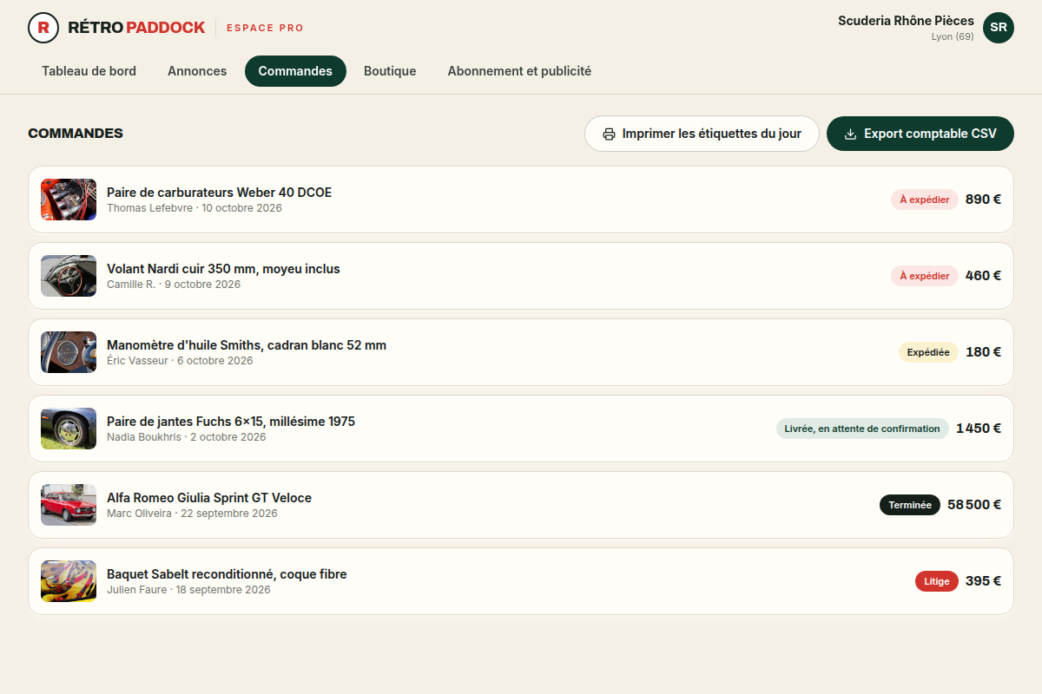Click the 460 € amount
The width and height of the screenshot is (1042, 694).
pos(983,276)
